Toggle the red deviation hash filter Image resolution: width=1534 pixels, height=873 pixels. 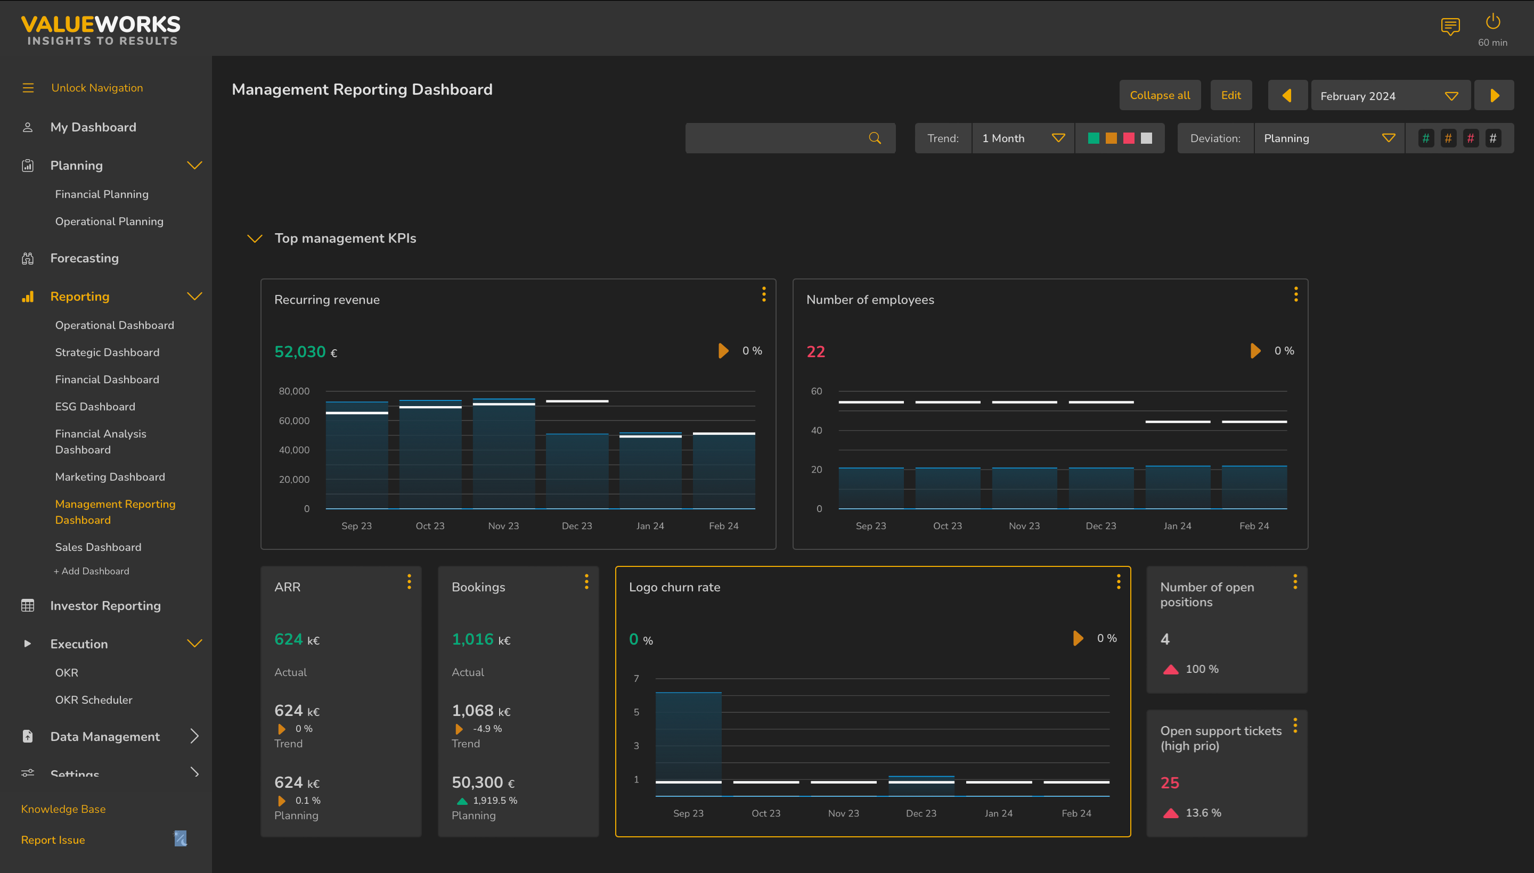[x=1471, y=138]
